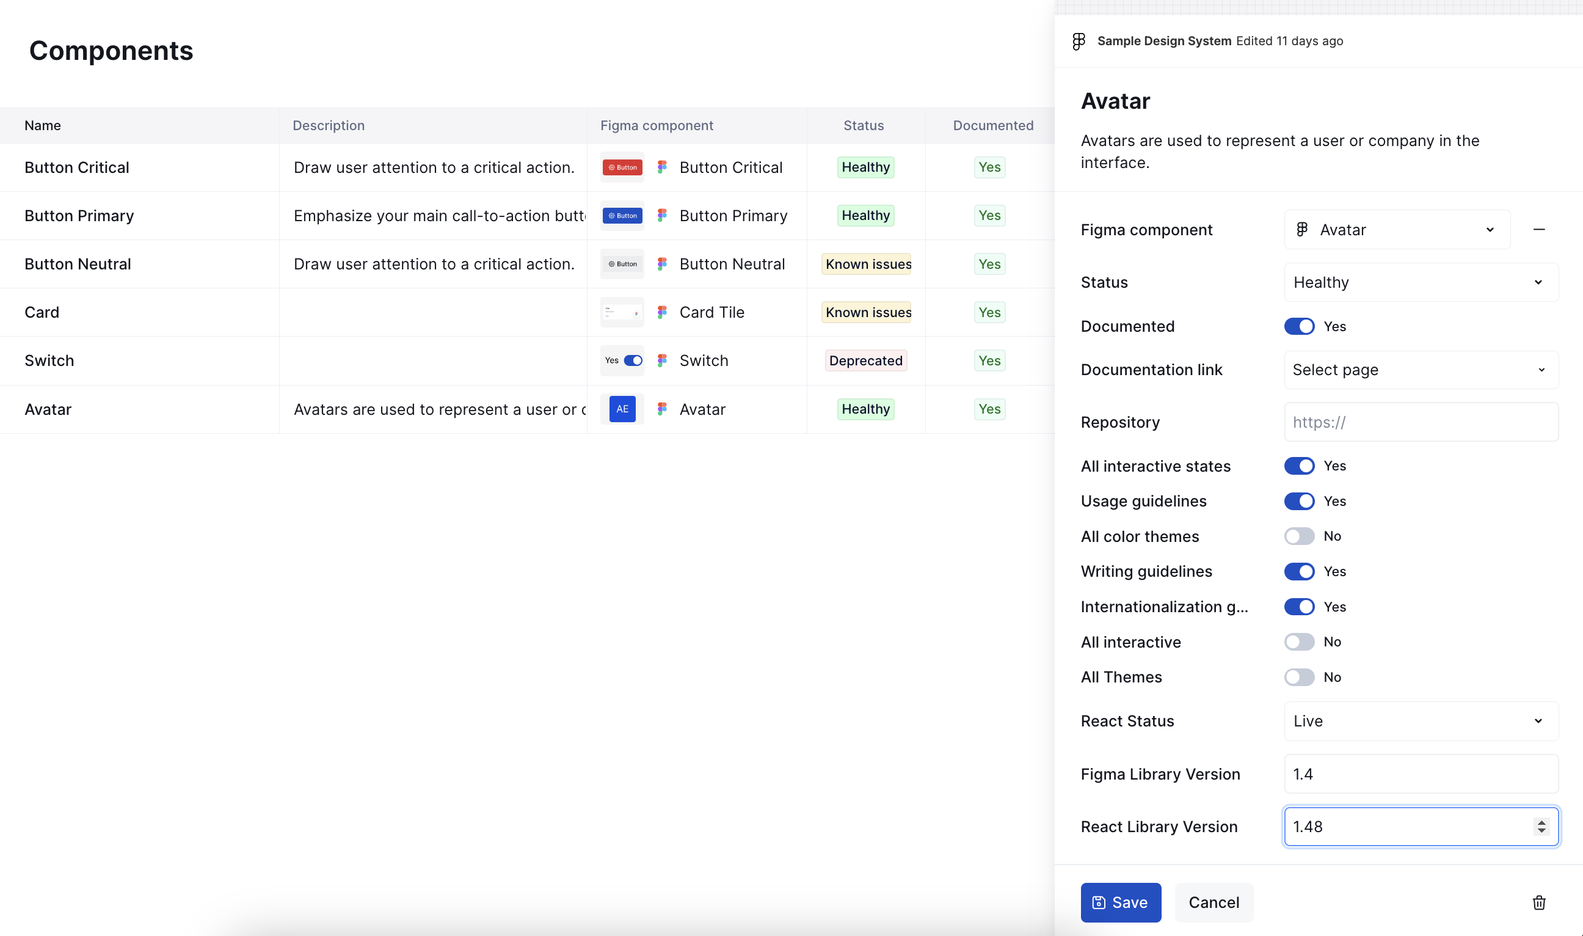Select the Avatar name cell in table

139,409
